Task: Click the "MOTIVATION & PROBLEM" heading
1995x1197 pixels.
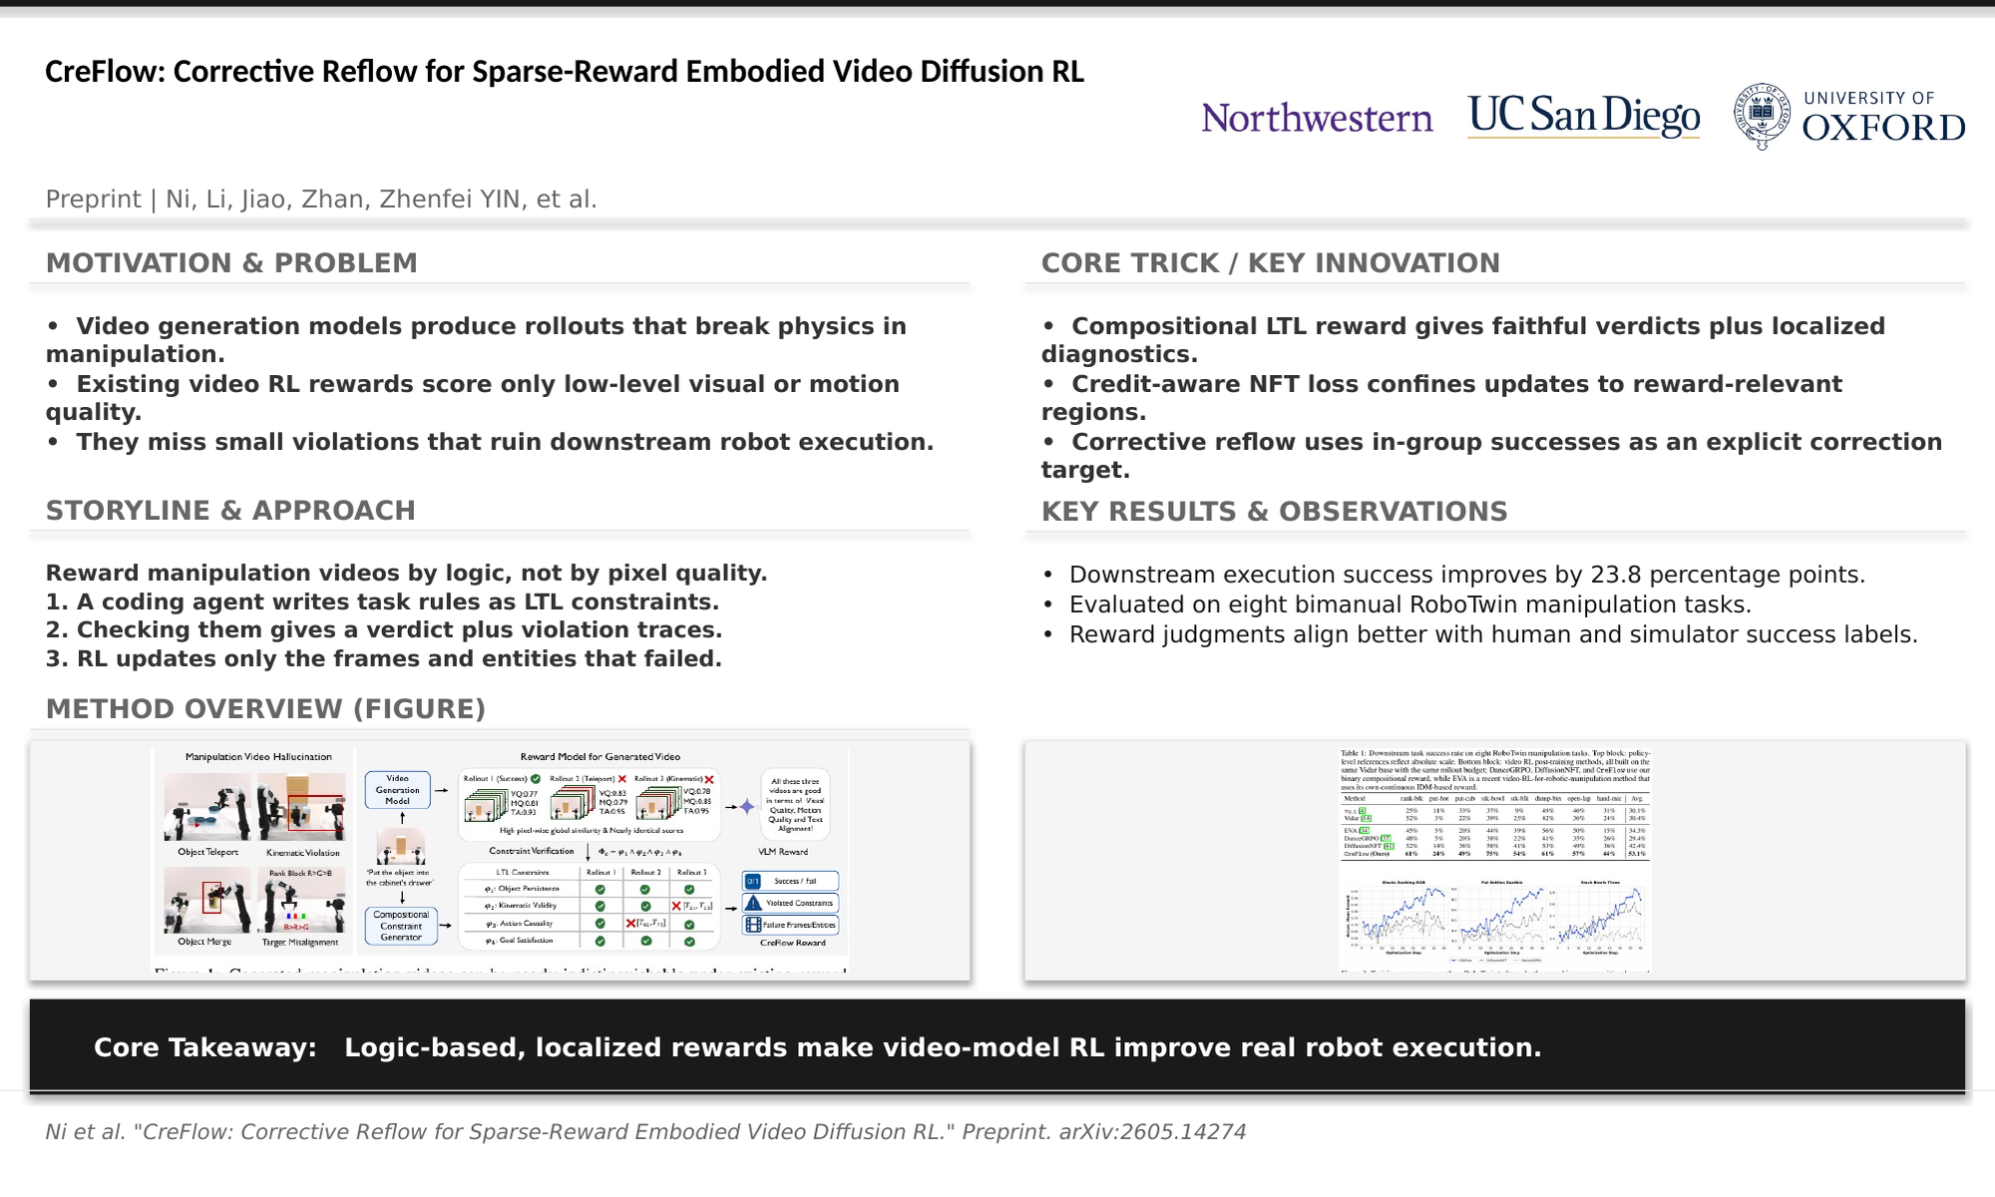Action: [x=231, y=263]
